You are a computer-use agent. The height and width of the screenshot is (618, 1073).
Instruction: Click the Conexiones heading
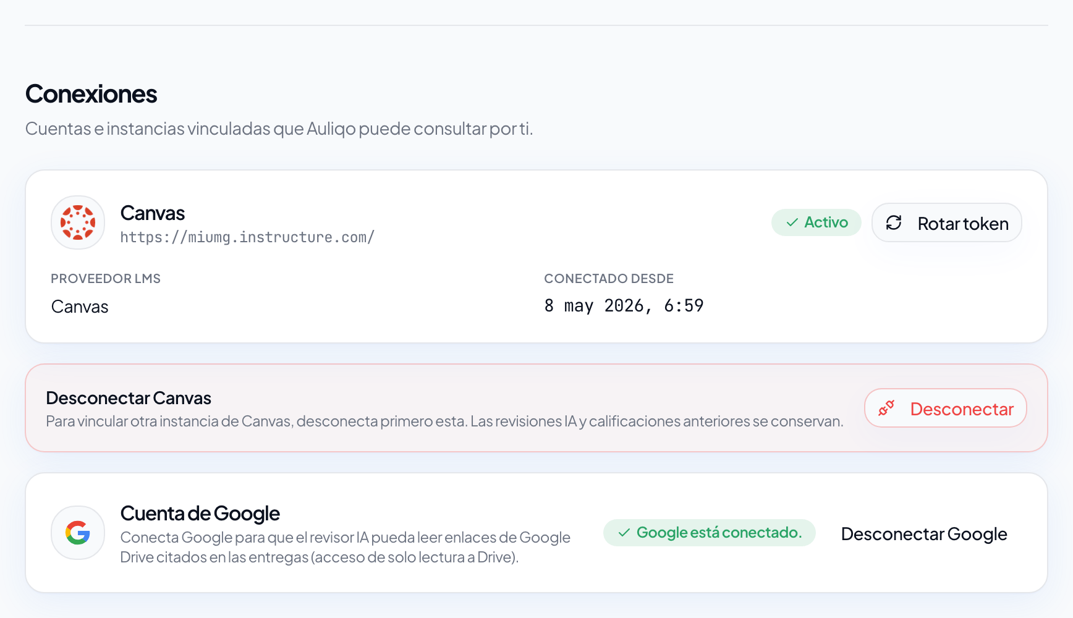(91, 94)
